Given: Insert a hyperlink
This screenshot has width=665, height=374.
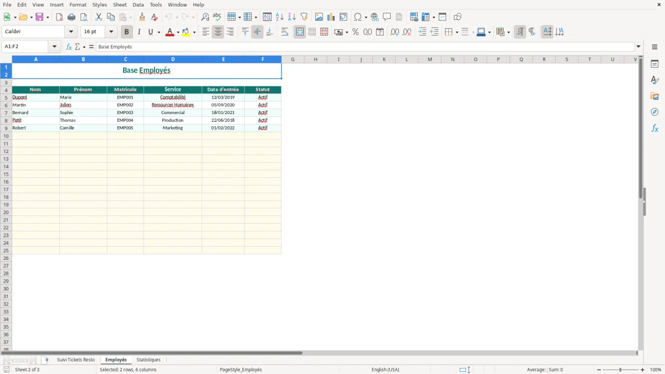Looking at the screenshot, I should coord(375,17).
